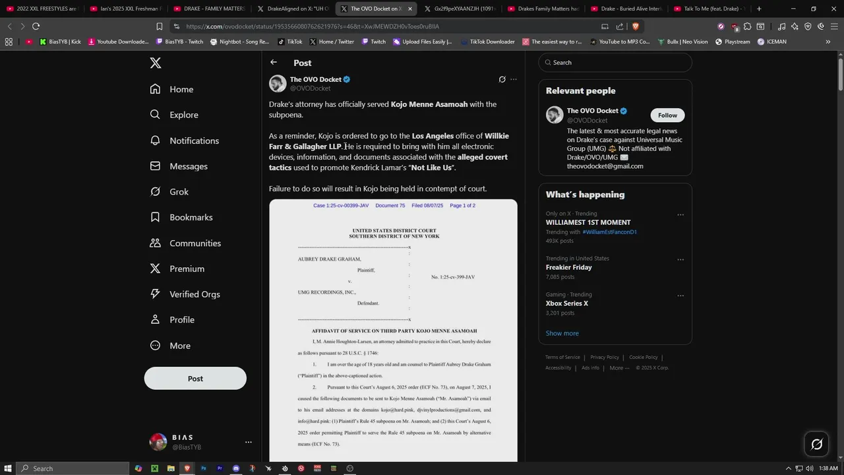
Task: Open the Brave VPN shield icon
Action: coord(808,26)
